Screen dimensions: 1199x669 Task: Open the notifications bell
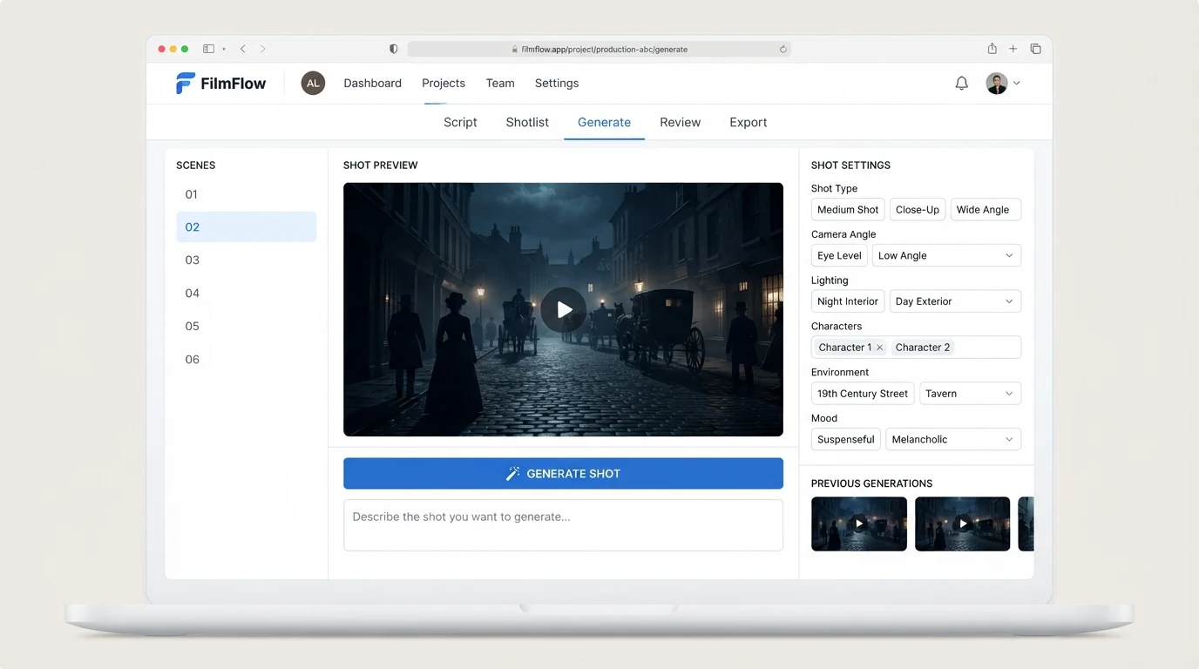pos(961,84)
